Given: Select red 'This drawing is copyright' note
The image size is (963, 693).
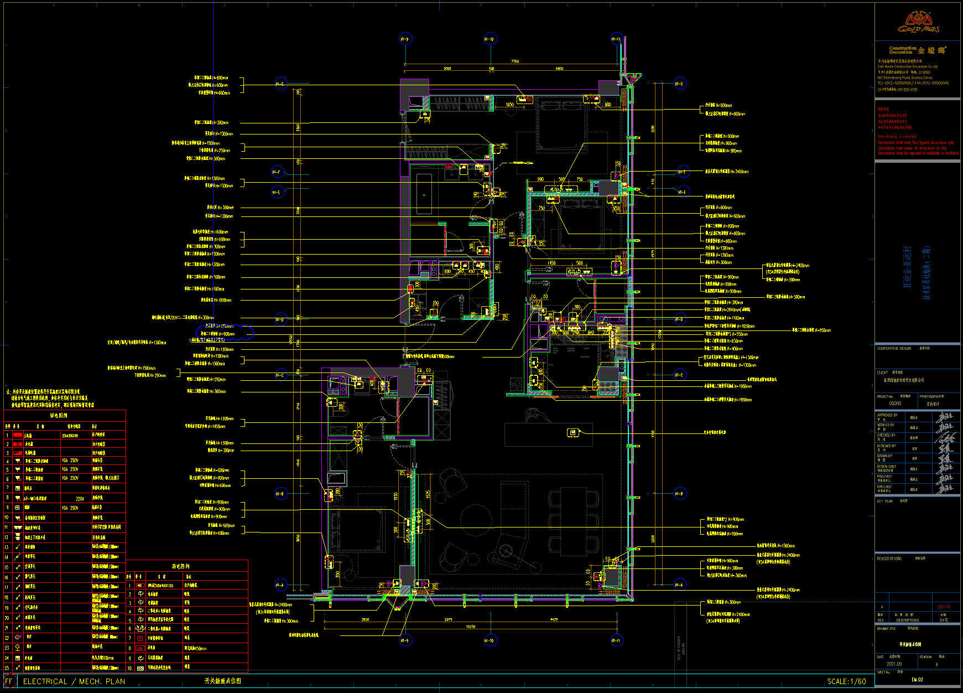Looking at the screenshot, I should tap(897, 136).
